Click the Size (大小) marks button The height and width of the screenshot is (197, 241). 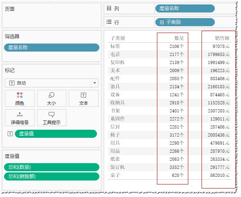51,98
